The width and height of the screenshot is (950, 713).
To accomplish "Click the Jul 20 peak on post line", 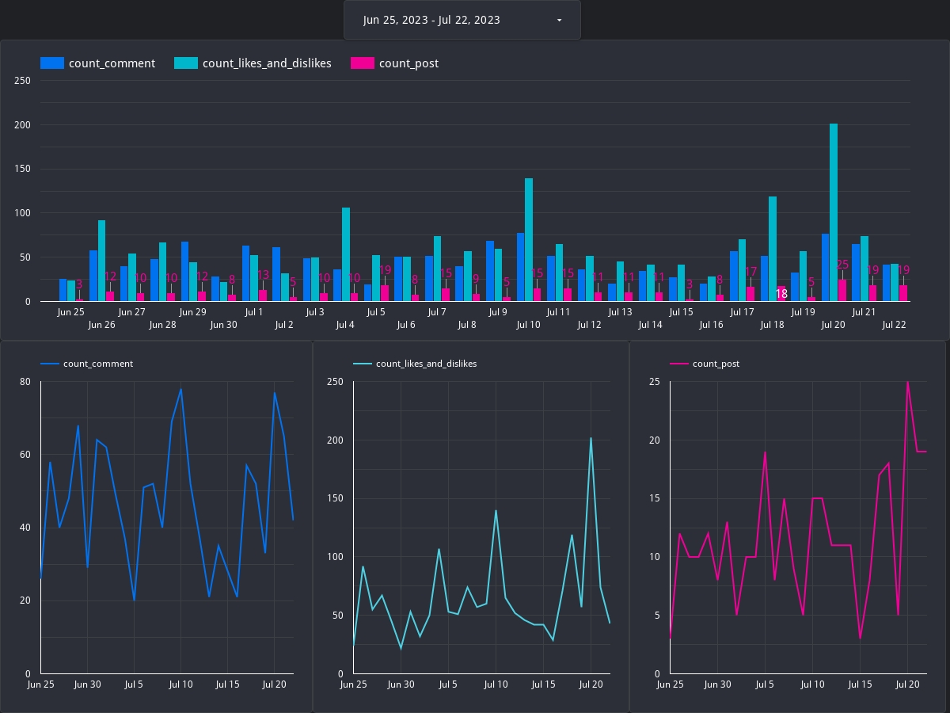I will click(907, 382).
